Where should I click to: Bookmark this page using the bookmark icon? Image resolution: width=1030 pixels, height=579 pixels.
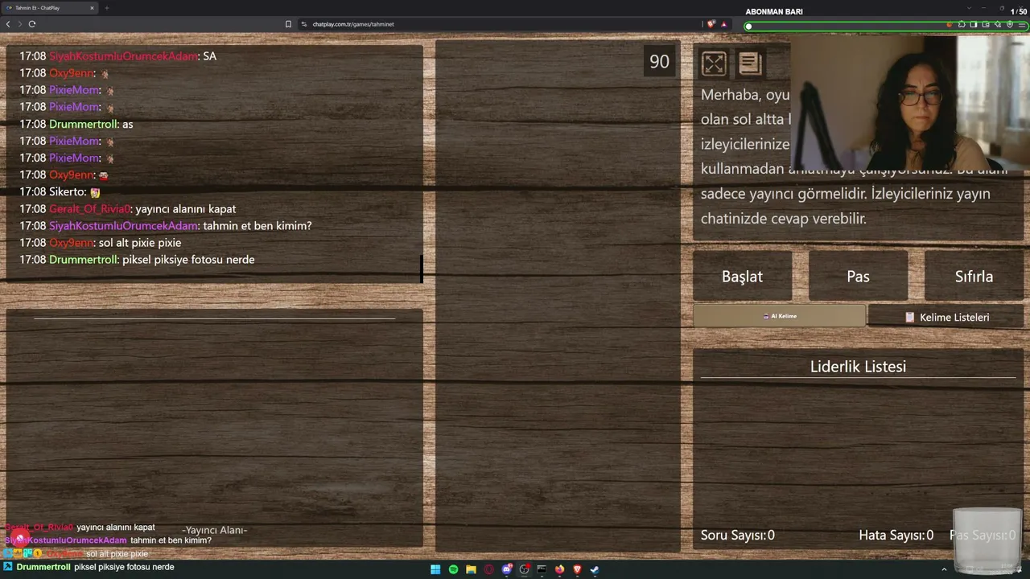click(x=288, y=24)
